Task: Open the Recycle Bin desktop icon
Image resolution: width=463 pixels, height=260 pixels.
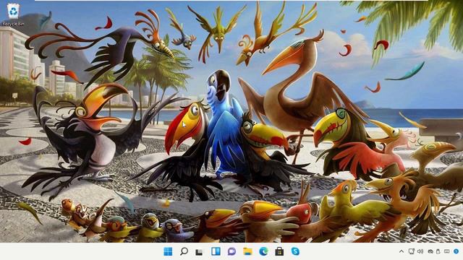Action: pos(13,14)
